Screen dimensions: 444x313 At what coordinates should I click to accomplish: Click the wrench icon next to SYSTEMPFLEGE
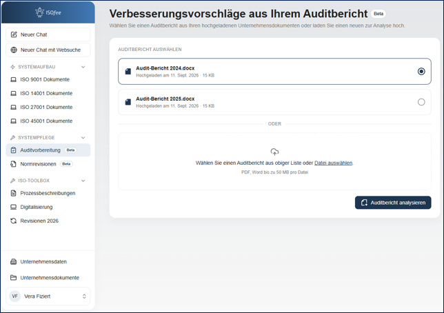click(x=12, y=138)
